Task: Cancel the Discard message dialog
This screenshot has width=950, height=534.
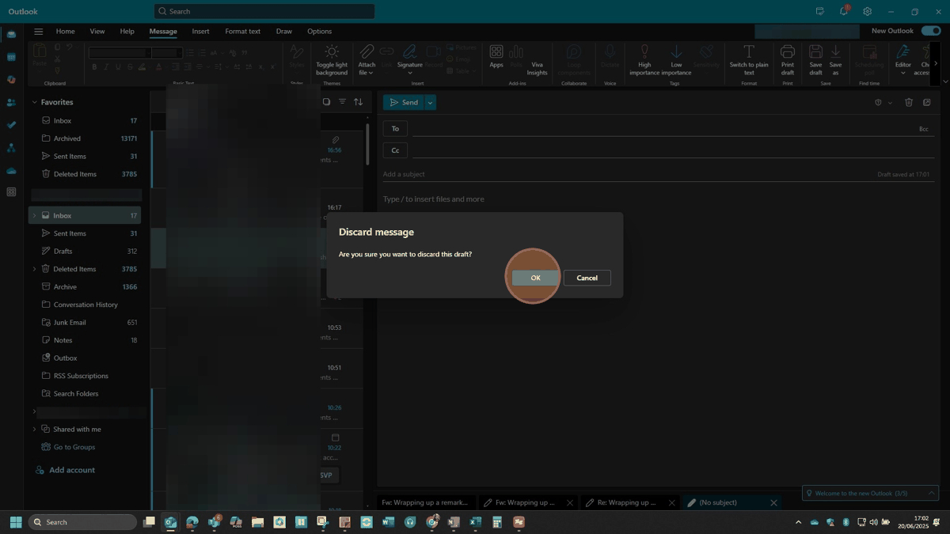Action: pos(587,278)
